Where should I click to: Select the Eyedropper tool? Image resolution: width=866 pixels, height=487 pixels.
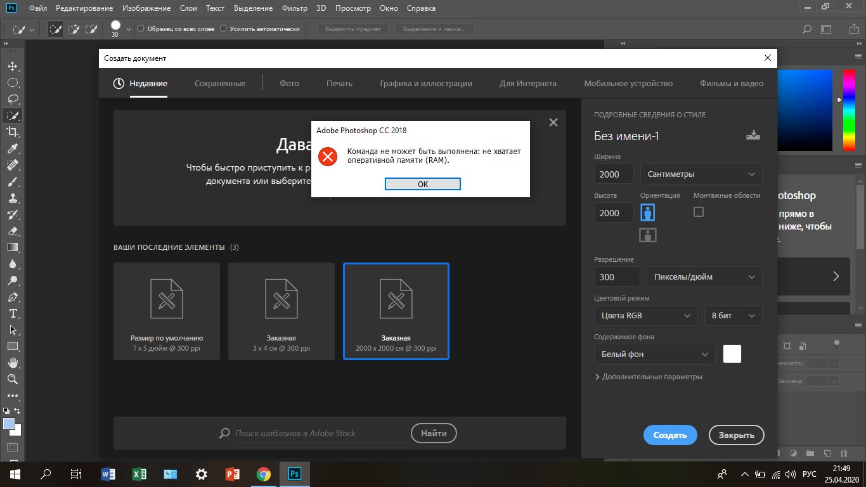coord(12,148)
